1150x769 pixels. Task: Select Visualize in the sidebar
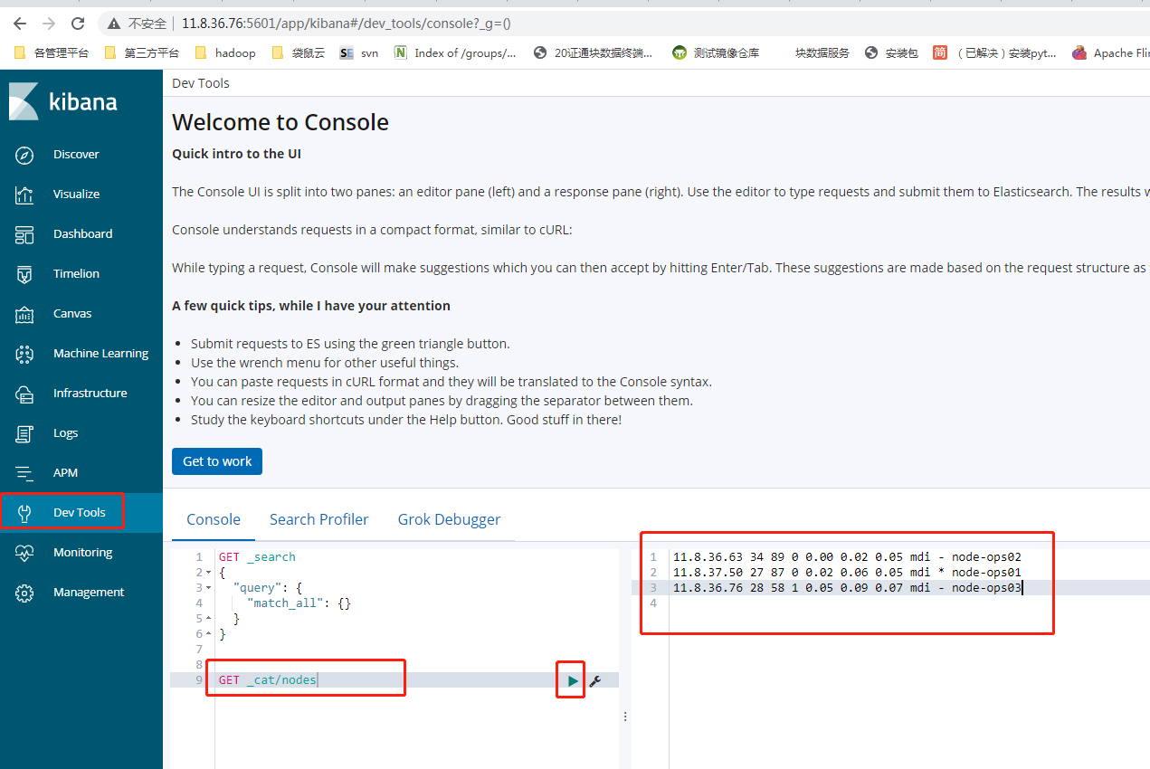tap(77, 195)
